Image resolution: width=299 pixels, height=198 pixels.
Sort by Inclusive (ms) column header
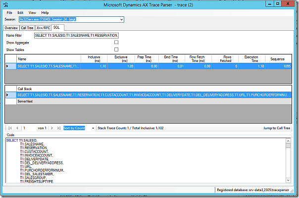(94, 59)
